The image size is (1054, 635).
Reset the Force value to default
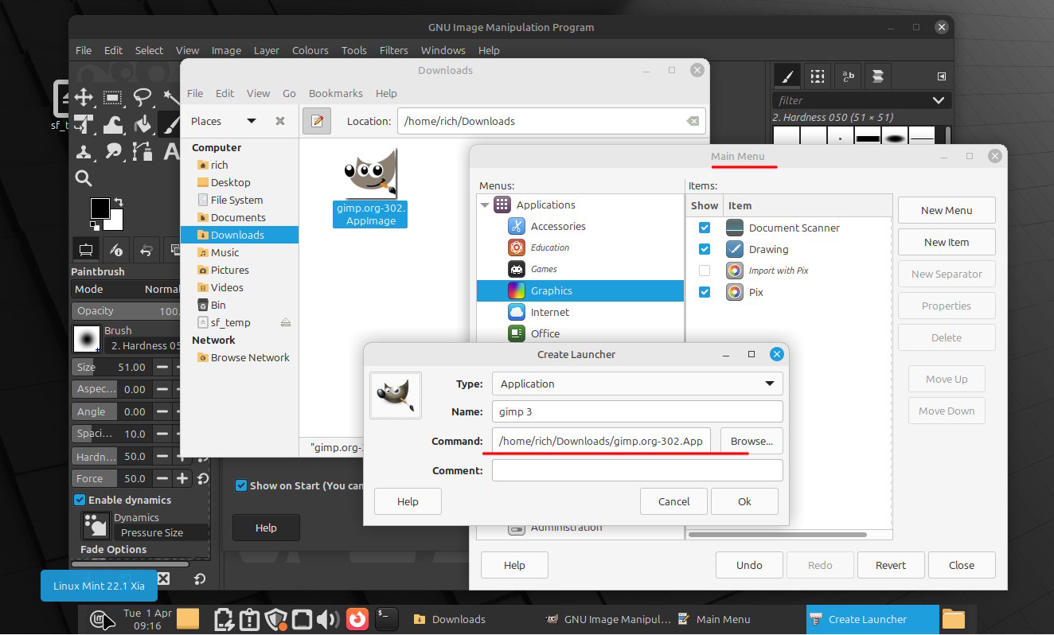[202, 478]
